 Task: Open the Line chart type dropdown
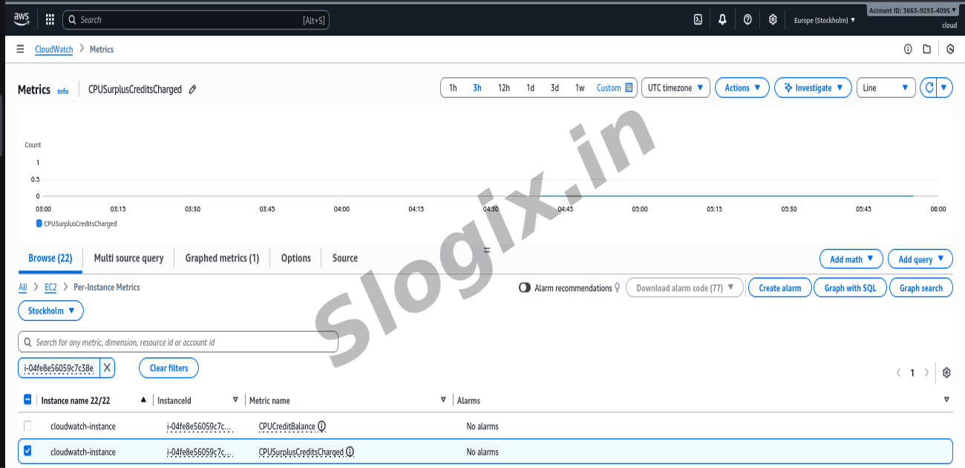[x=886, y=88]
